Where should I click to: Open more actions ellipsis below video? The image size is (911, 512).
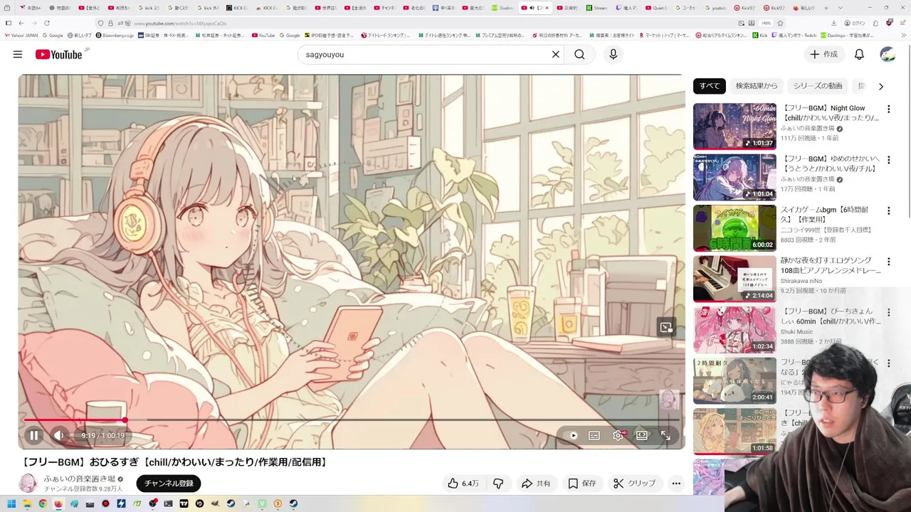click(x=676, y=483)
